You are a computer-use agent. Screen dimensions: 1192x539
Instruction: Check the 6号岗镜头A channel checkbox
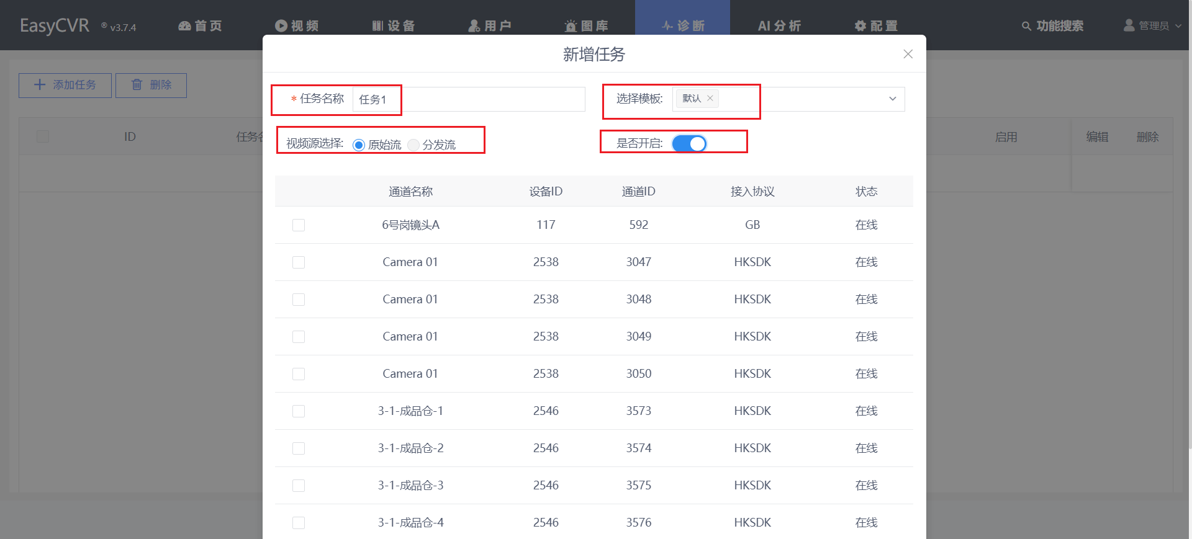point(299,225)
